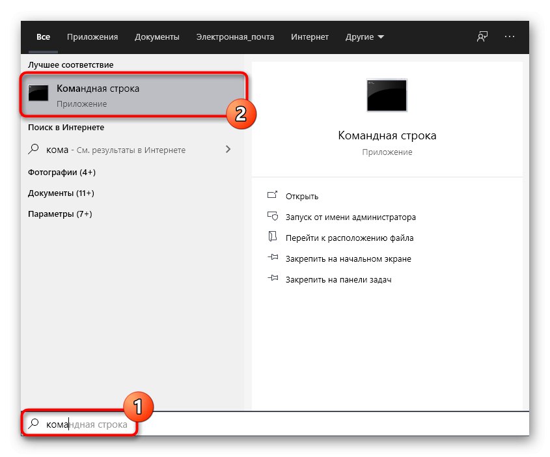Click the search box magnifier icon
The height and width of the screenshot is (457, 550).
point(33,424)
